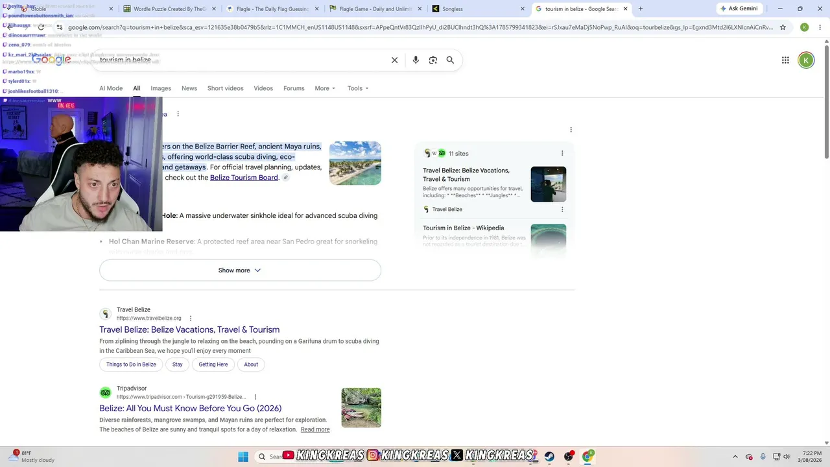Screen dimensions: 830x467
Task: Switch to the Flagle Game Daily and Unlimited tab
Action: [x=375, y=9]
